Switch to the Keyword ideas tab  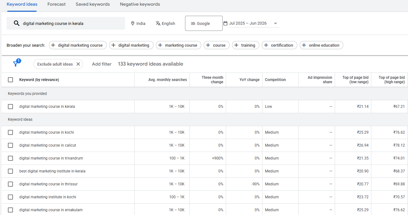pos(22,4)
